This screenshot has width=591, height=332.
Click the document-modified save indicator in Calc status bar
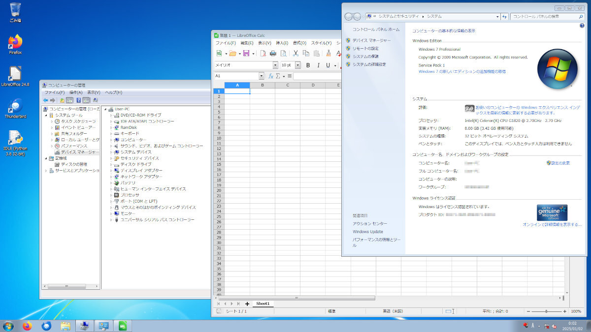pos(219,311)
